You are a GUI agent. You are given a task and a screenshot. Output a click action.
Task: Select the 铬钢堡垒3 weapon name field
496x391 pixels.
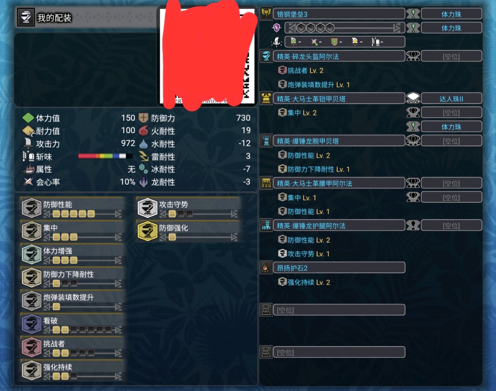(x=339, y=14)
